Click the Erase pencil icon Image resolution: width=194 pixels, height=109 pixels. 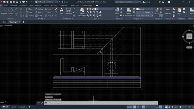56,9
